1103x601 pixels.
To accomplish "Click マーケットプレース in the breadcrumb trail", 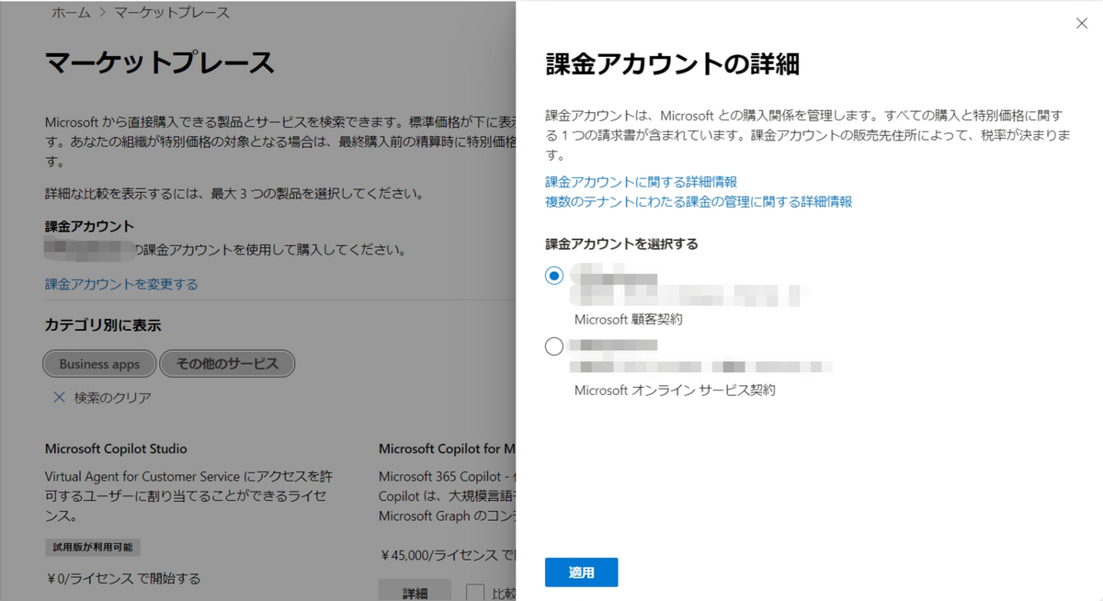I will (171, 12).
